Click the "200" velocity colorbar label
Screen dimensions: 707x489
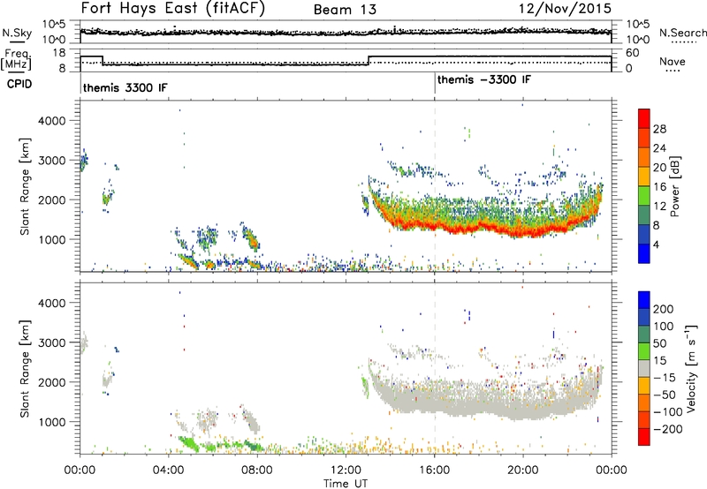(x=664, y=309)
